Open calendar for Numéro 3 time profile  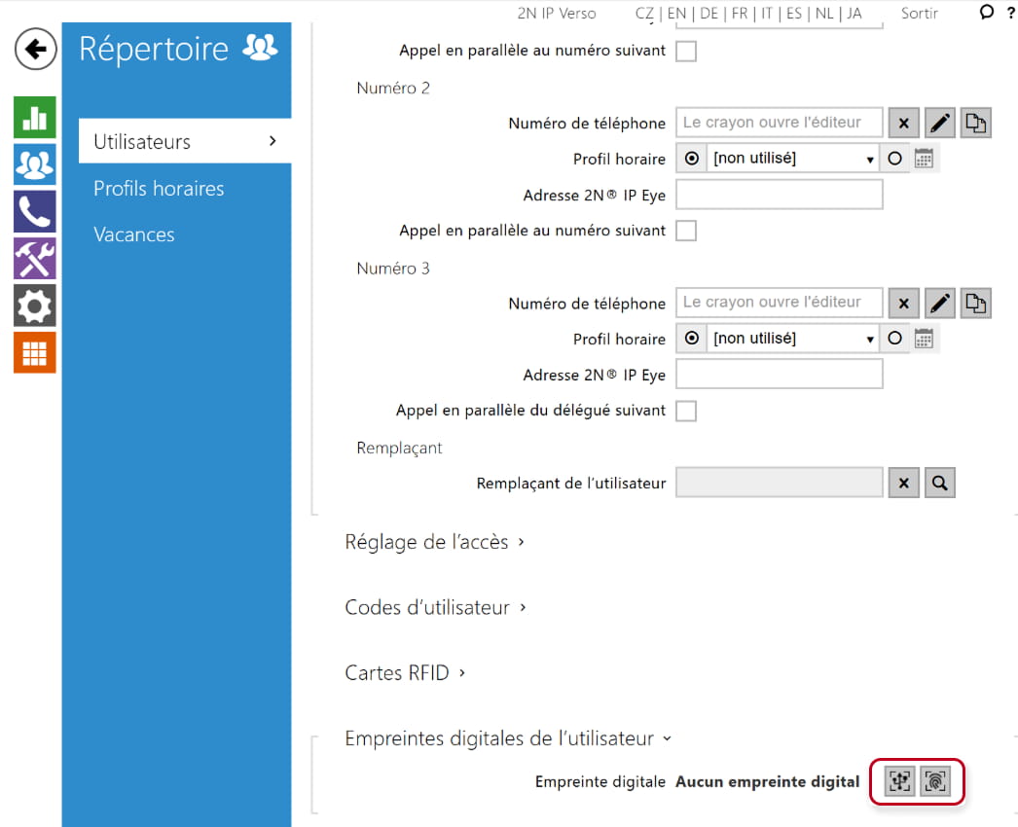[924, 339]
